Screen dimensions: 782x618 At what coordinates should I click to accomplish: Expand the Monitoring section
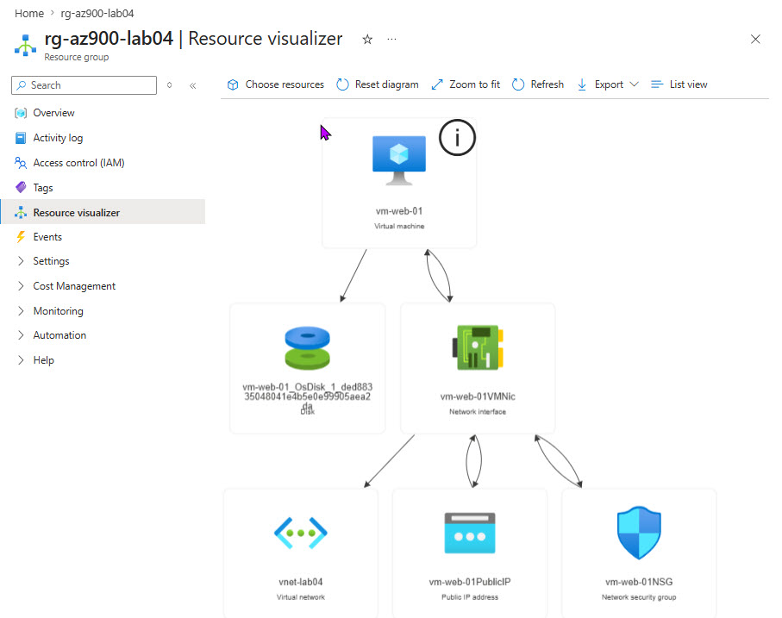click(21, 311)
